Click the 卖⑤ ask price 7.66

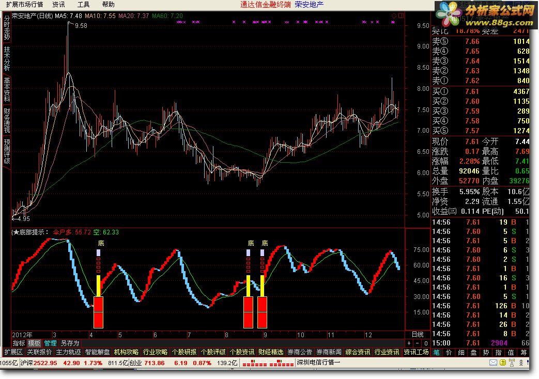coord(472,42)
